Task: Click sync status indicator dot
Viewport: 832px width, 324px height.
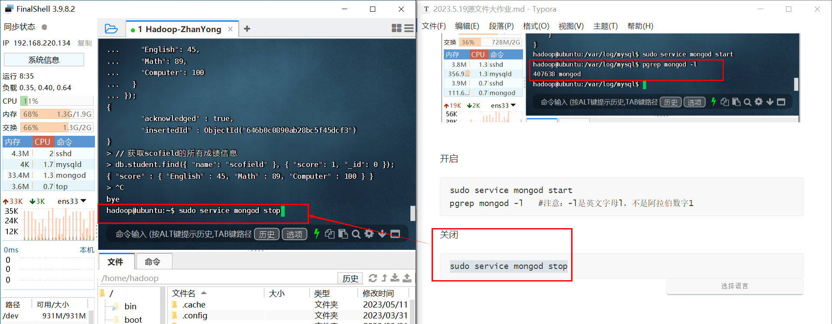Action: point(44,27)
